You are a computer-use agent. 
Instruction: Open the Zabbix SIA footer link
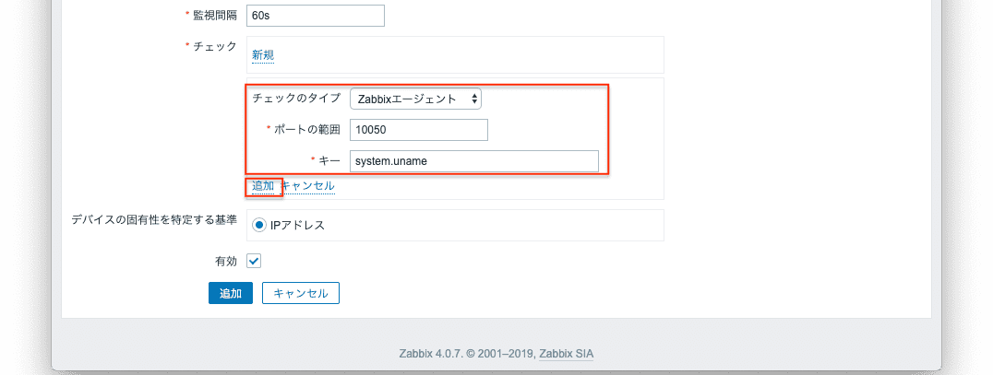tap(573, 353)
